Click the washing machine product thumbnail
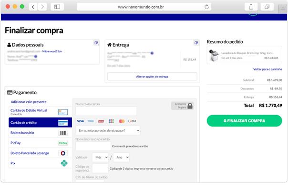Viewport: 288px width, 186px height. coord(214,56)
